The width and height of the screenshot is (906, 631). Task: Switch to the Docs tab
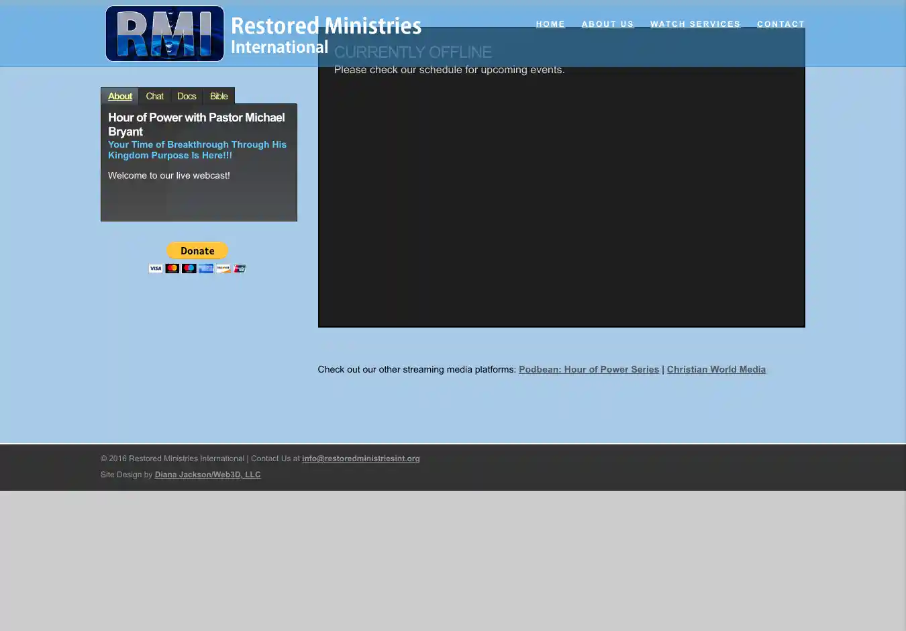(x=187, y=96)
